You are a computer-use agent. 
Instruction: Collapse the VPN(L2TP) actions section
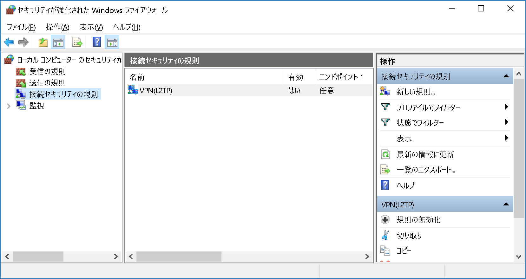pos(506,204)
